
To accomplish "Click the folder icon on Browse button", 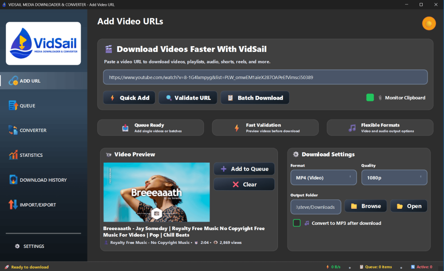I will coord(354,206).
